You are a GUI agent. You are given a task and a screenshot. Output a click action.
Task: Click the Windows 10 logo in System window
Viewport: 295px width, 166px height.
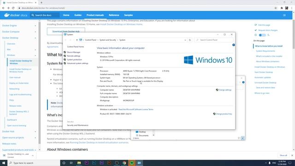(208, 60)
